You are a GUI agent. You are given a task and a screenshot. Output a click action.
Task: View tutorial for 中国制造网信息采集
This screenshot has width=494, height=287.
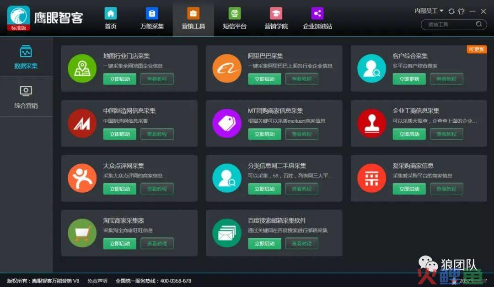pyautogui.click(x=157, y=134)
